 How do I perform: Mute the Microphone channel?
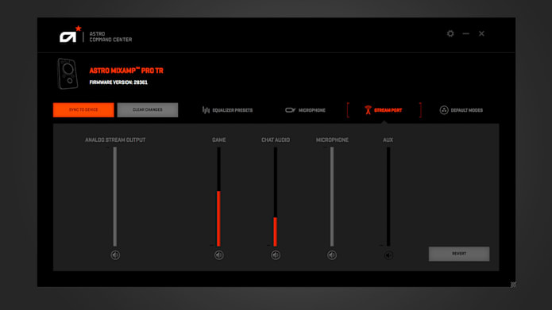(332, 255)
